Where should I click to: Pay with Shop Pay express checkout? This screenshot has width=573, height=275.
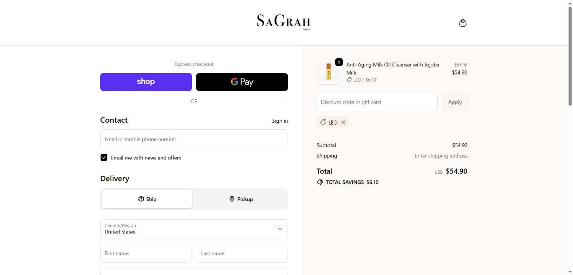point(146,82)
